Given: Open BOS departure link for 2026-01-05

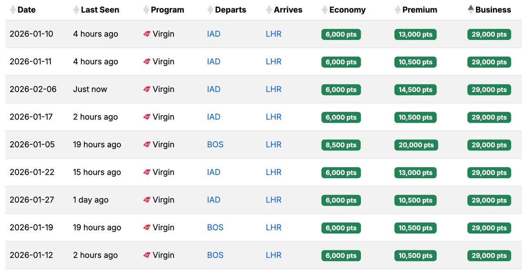Looking at the screenshot, I should point(215,144).
